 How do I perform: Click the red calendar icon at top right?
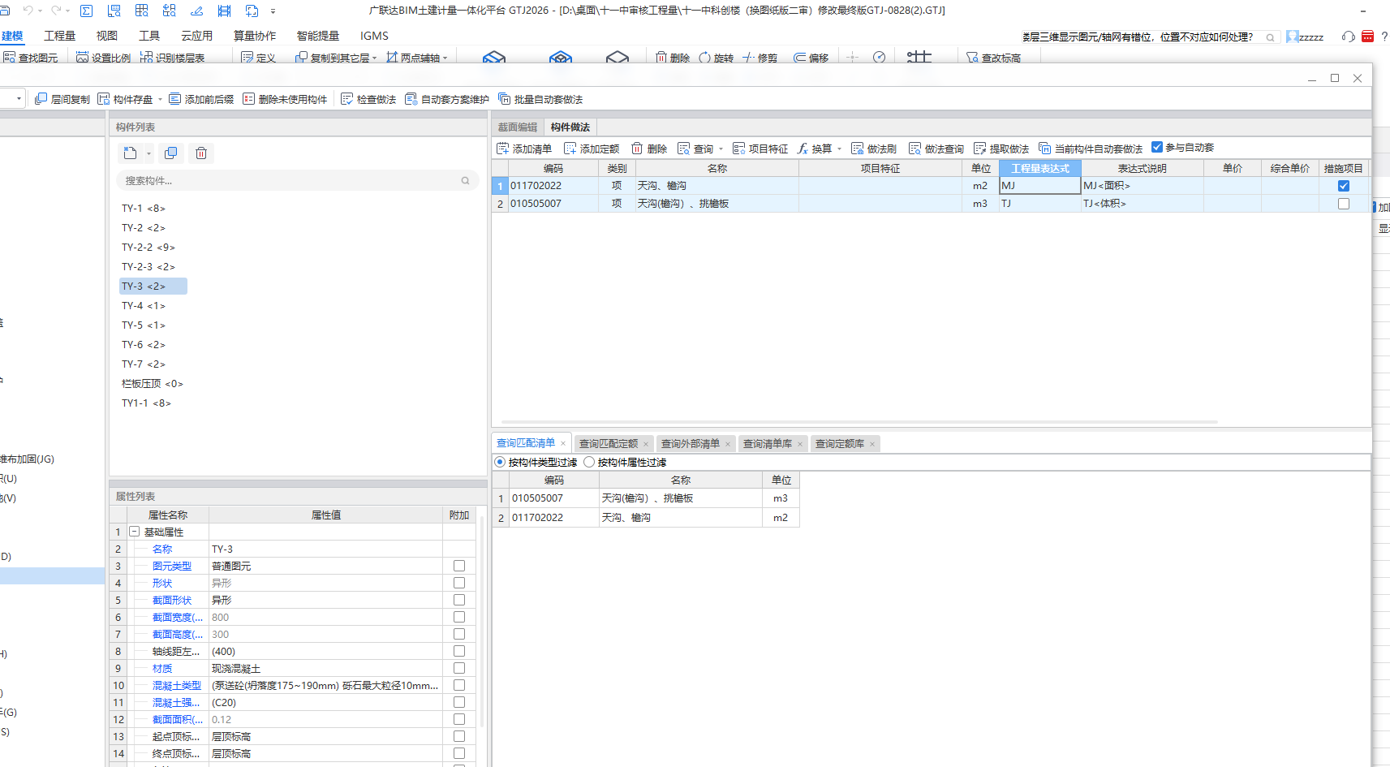coord(1367,37)
